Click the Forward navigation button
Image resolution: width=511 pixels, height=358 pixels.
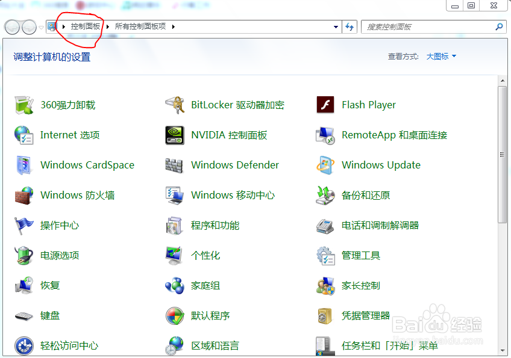pyautogui.click(x=29, y=27)
